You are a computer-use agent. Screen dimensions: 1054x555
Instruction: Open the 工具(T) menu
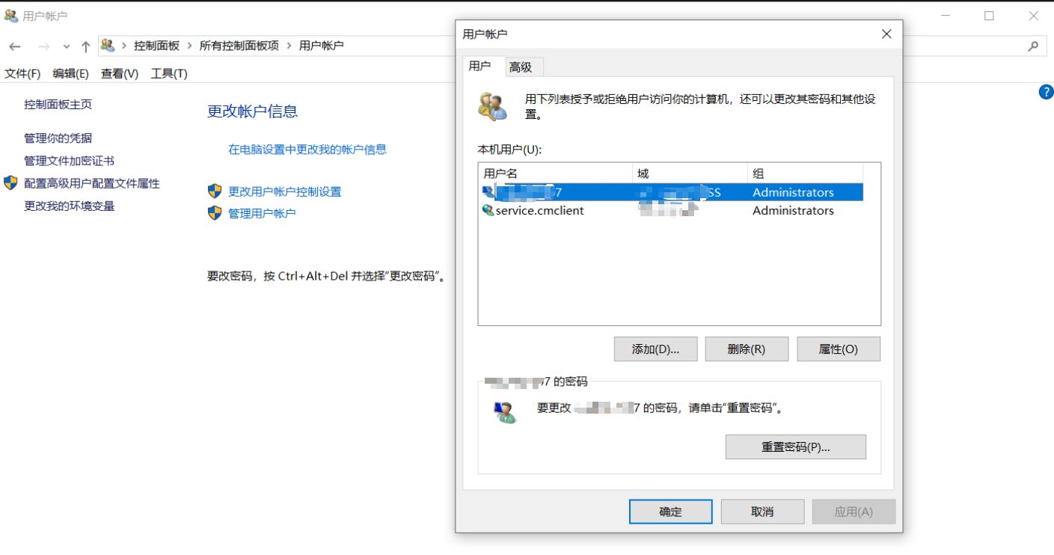(x=169, y=73)
